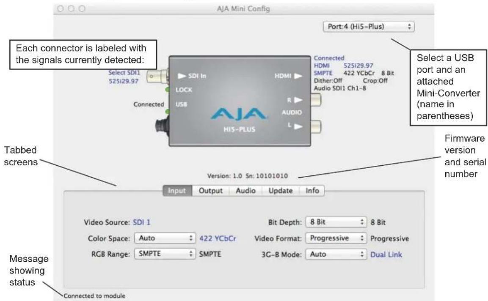The width and height of the screenshot is (488, 301).
Task: Switch to the Output tab
Action: point(211,191)
